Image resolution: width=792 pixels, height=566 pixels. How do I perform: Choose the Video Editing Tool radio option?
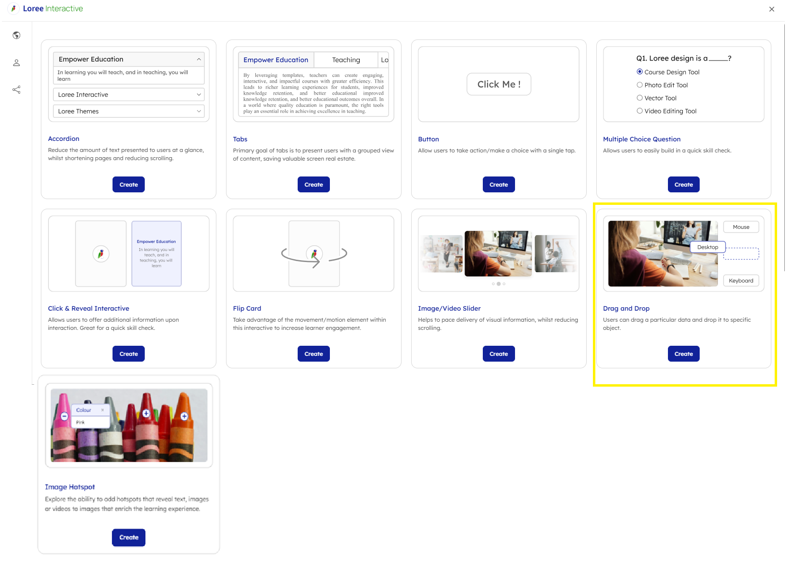point(640,111)
